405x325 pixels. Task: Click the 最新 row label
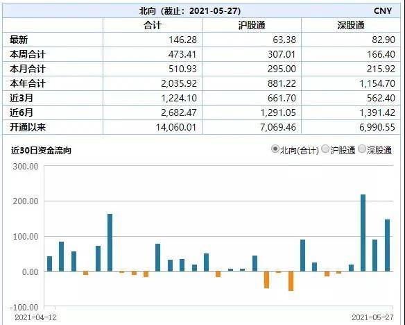19,40
